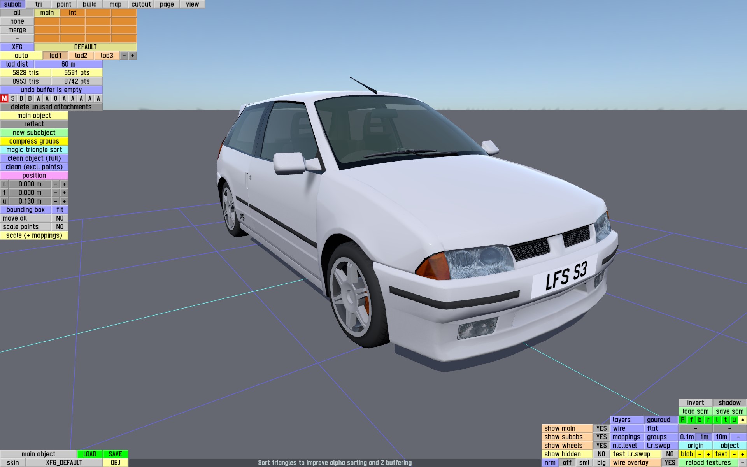Viewport: 747px width, 467px height.
Task: Toggle wire overlay YES value
Action: 670,463
